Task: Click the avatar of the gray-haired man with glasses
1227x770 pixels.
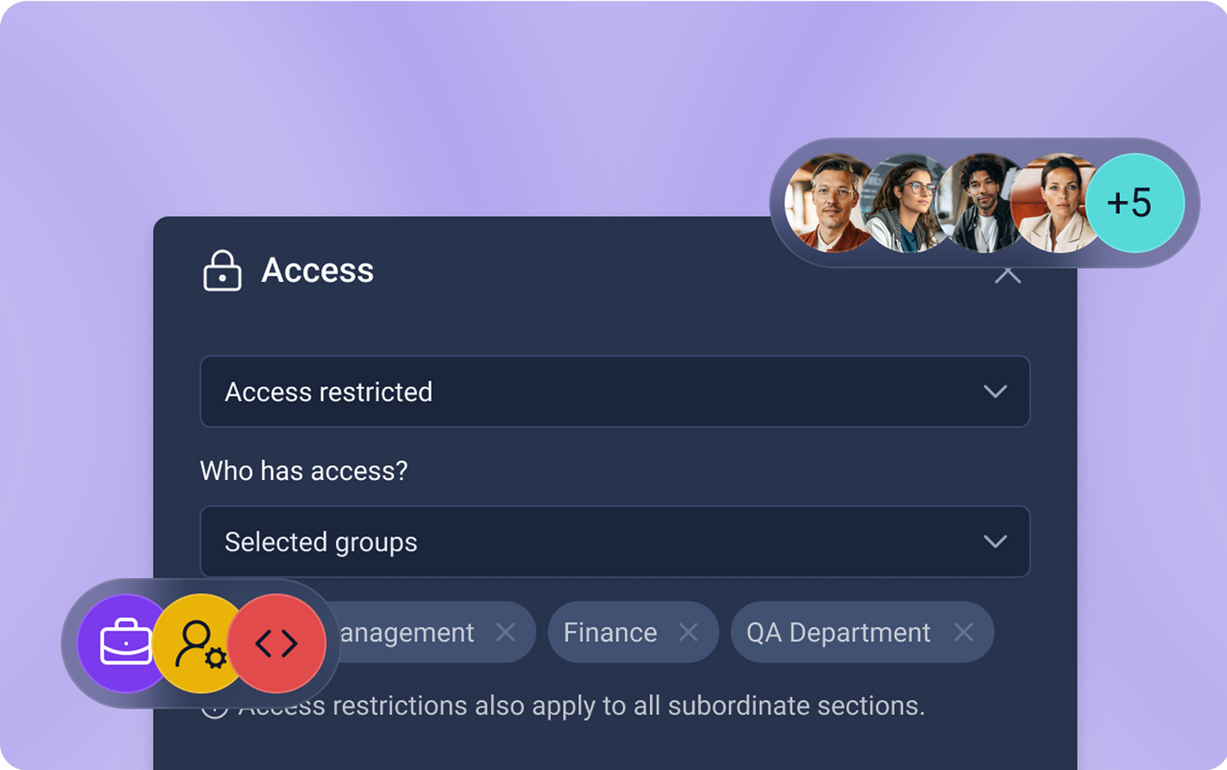Action: 826,204
